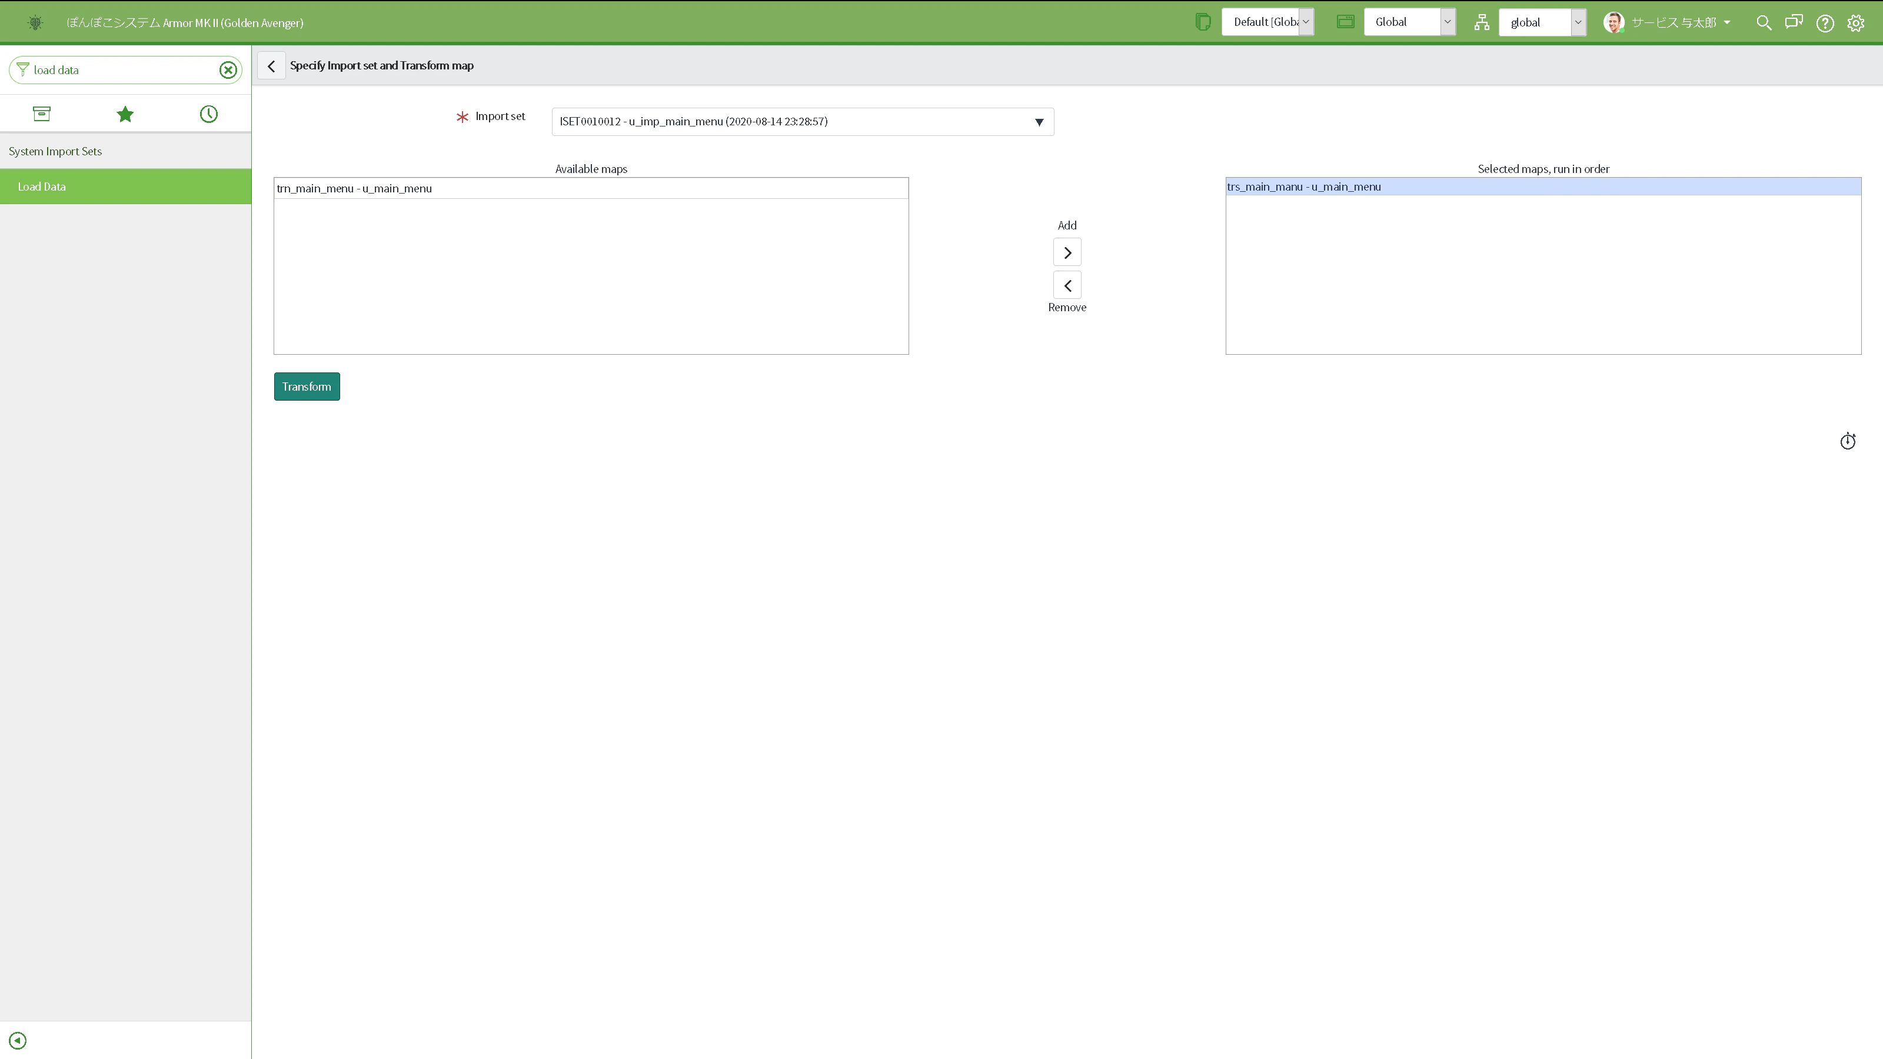Expand the Import set dropdown
Viewport: 1883px width, 1059px height.
point(803,121)
